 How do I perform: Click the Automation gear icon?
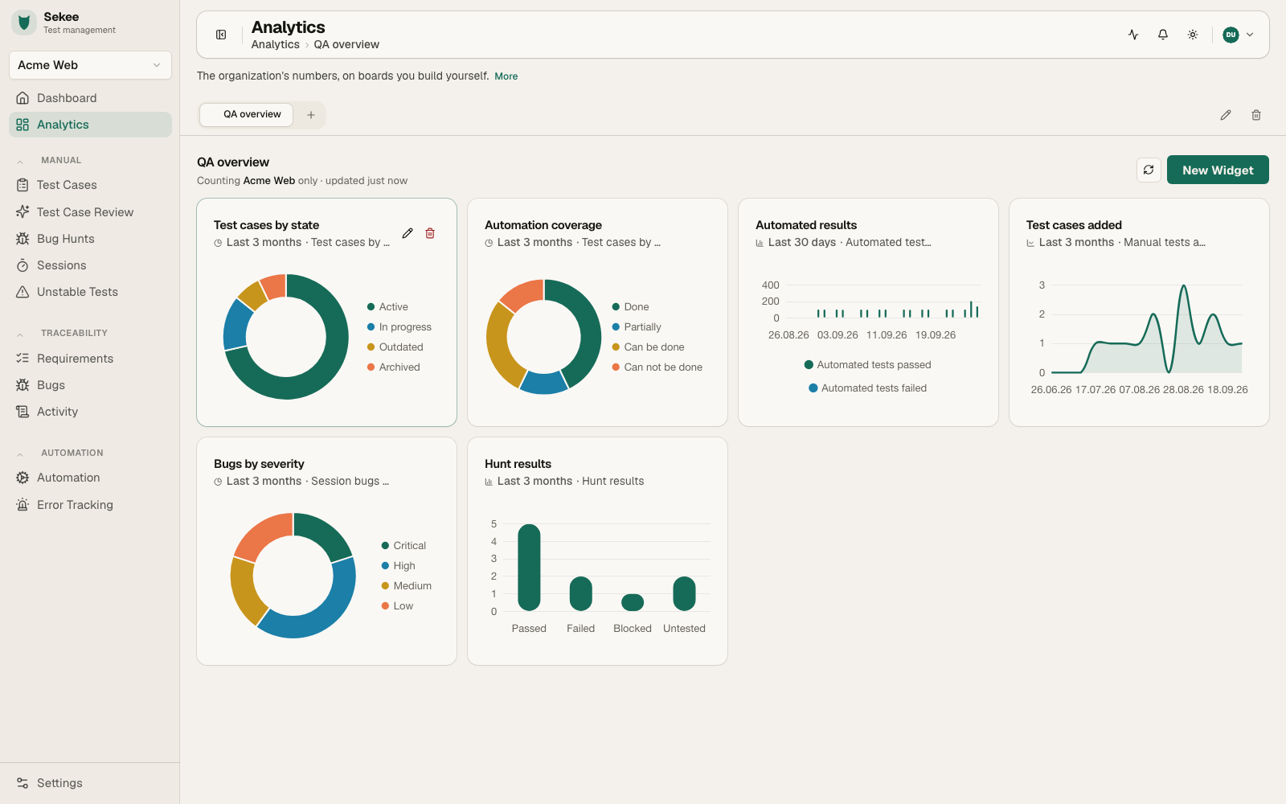point(23,478)
